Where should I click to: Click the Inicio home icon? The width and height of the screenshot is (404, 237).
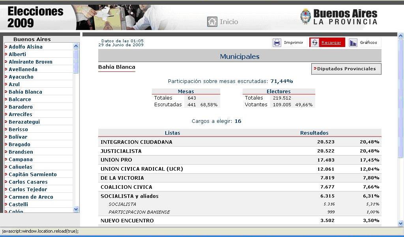[212, 22]
